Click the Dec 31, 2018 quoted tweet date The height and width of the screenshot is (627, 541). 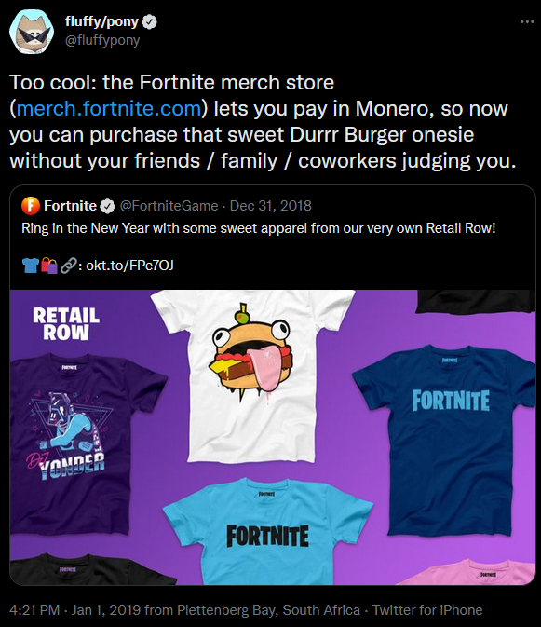pyautogui.click(x=270, y=206)
